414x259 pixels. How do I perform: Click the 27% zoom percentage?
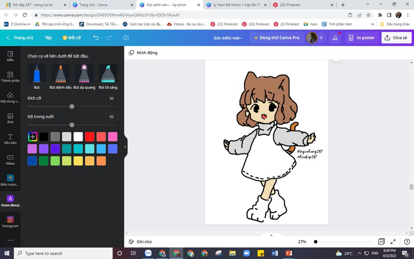point(302,242)
